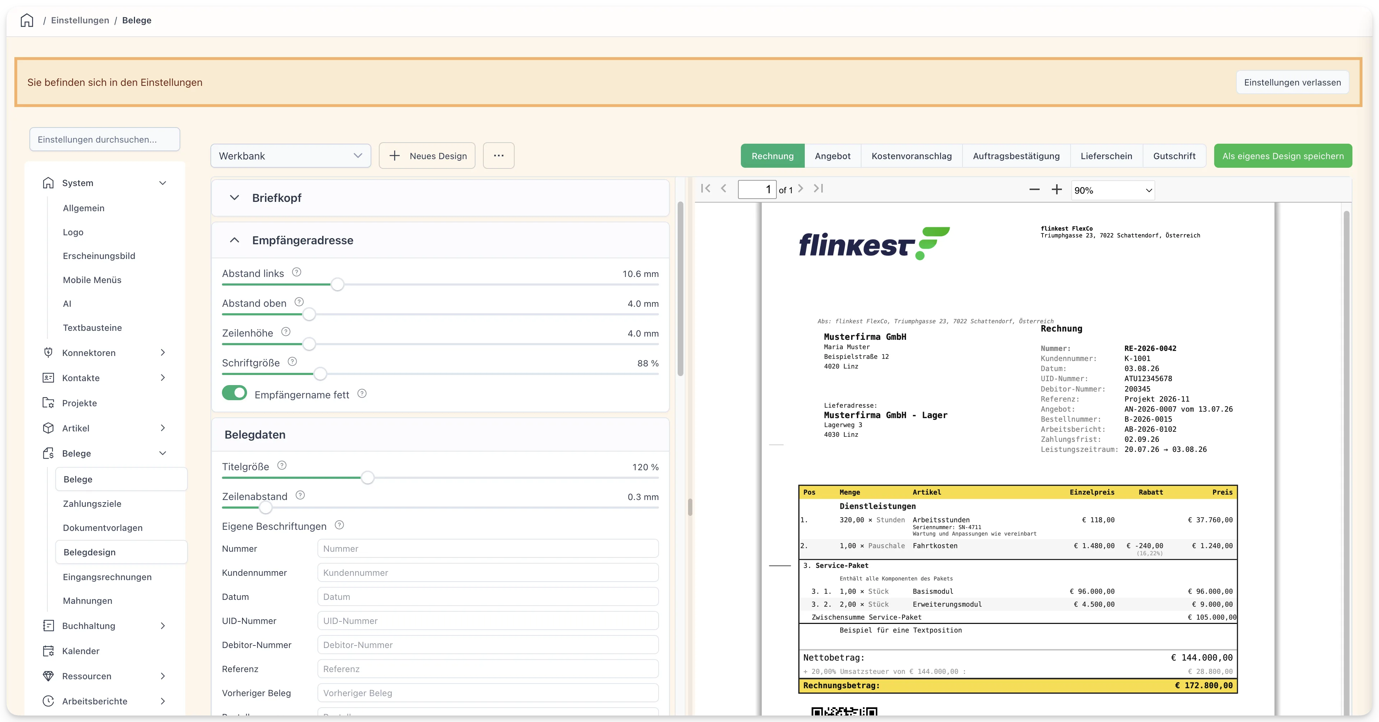Screen dimensions: 1379x722
Task: Show help for Titelgröße
Action: point(282,466)
